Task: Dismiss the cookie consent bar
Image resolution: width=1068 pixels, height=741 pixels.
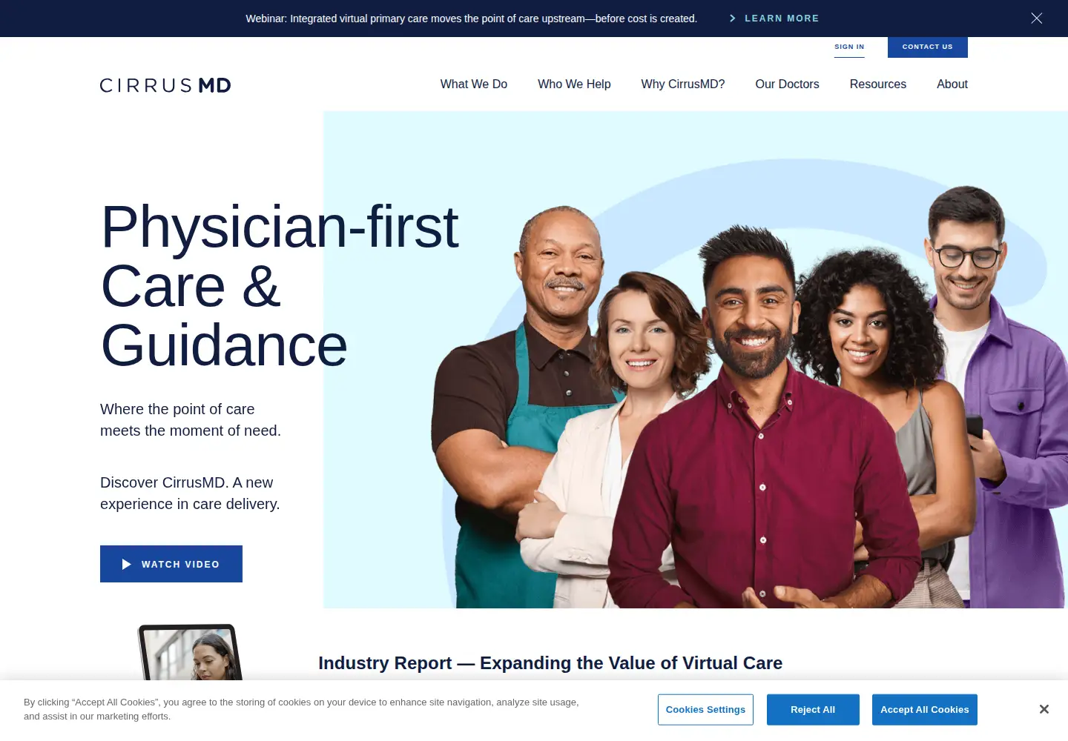Action: tap(1044, 710)
